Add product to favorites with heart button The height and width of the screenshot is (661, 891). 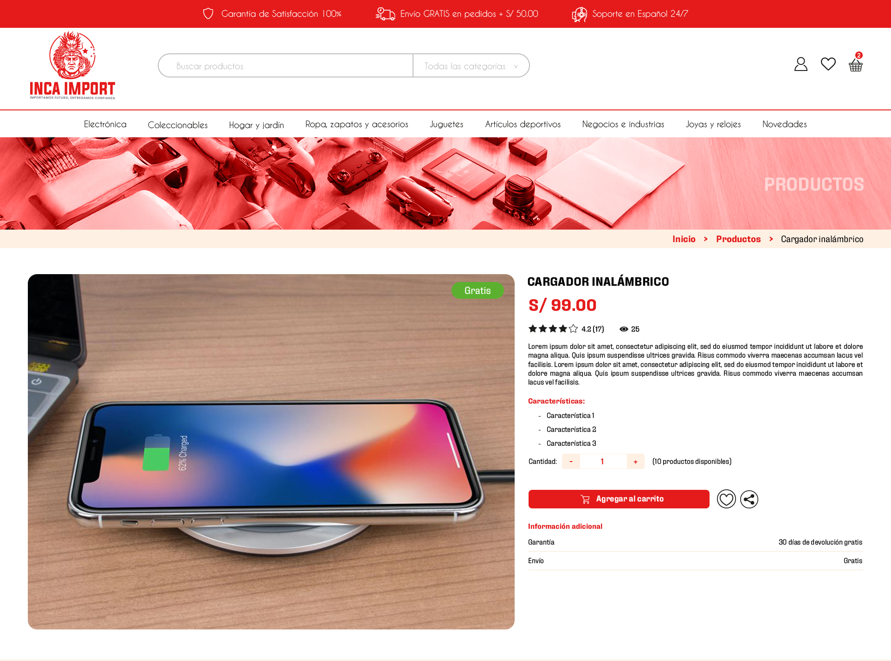(x=726, y=499)
